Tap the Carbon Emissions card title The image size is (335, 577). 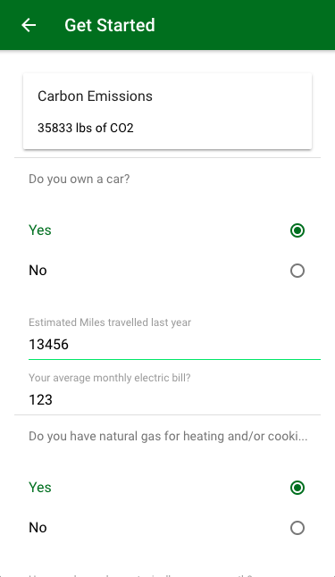click(95, 96)
